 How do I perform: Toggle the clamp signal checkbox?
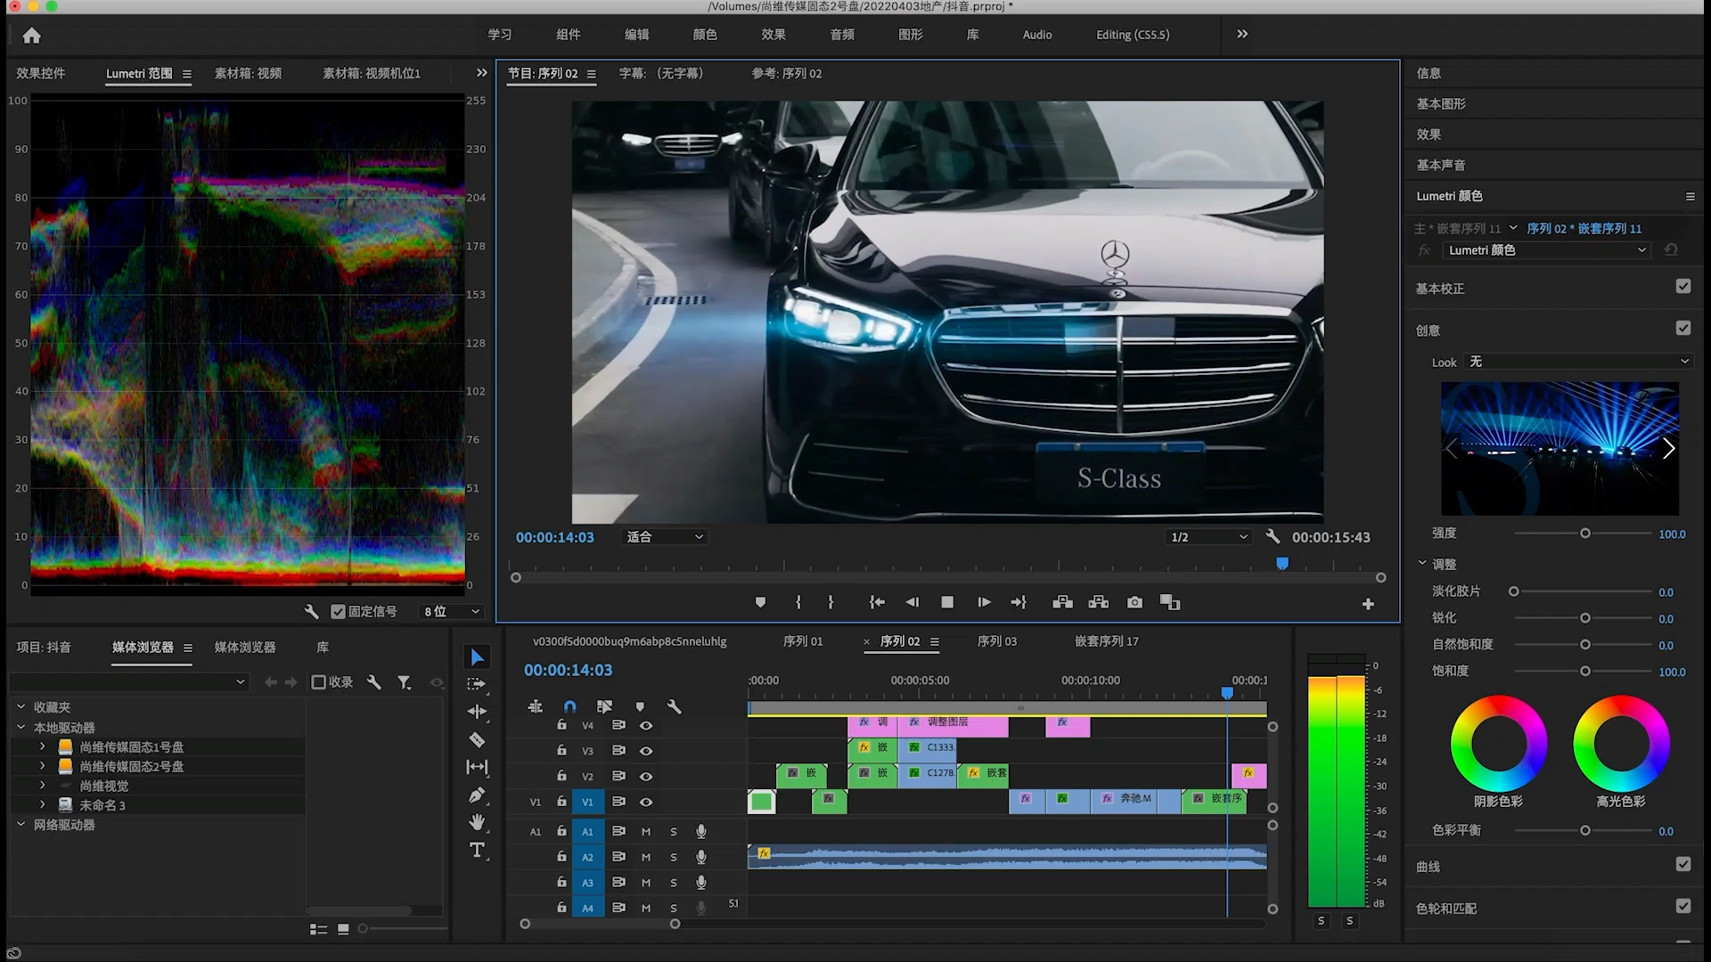338,611
